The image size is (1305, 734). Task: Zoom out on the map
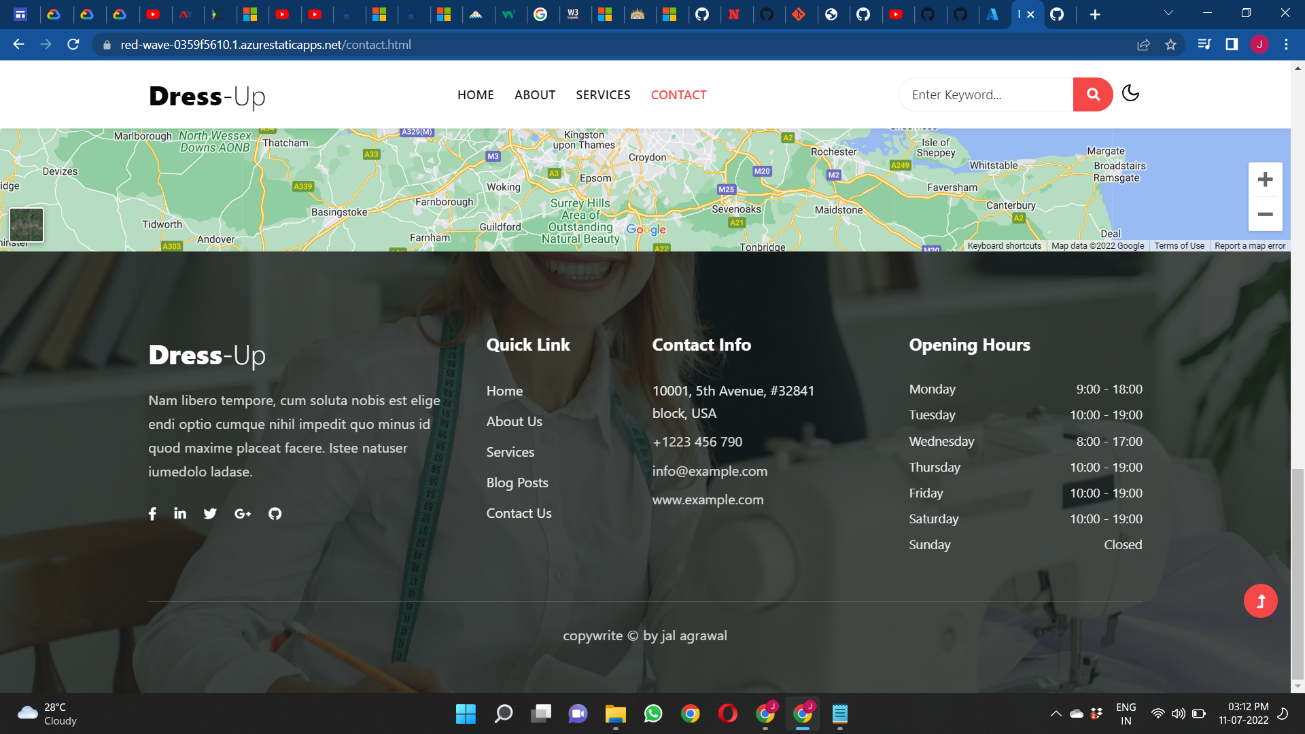click(x=1265, y=214)
